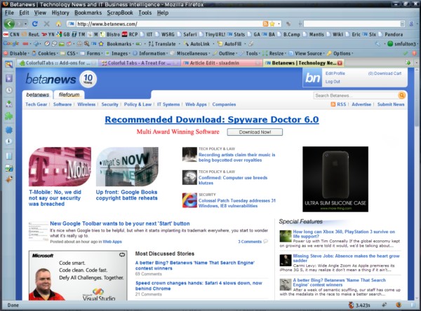Image resolution: width=421 pixels, height=311 pixels.
Task: Click the orange RSS feed icon in address bar
Action: point(265,24)
